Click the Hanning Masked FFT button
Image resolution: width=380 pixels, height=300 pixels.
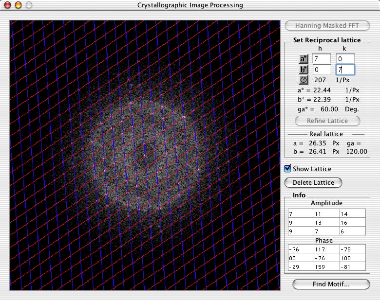327,26
